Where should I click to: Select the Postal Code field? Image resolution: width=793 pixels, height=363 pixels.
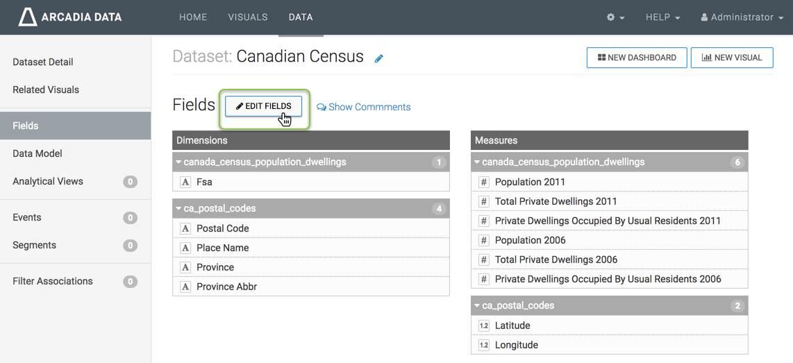tap(311, 228)
